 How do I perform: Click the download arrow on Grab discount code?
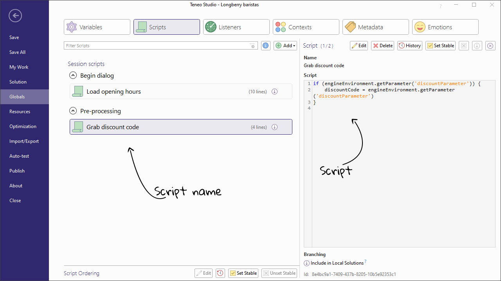coord(275,127)
